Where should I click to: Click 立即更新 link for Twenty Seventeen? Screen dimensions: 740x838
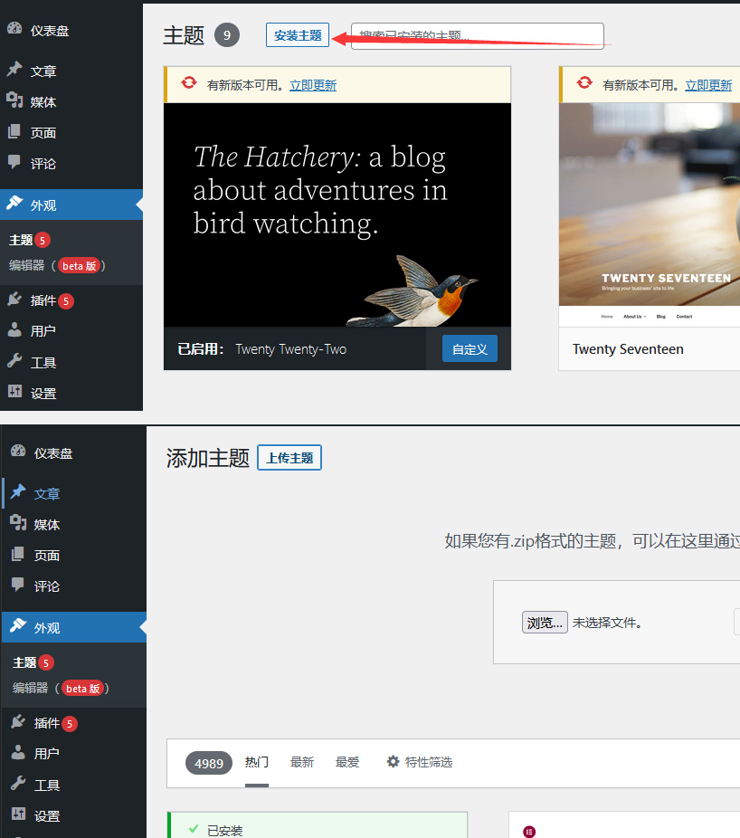point(708,84)
